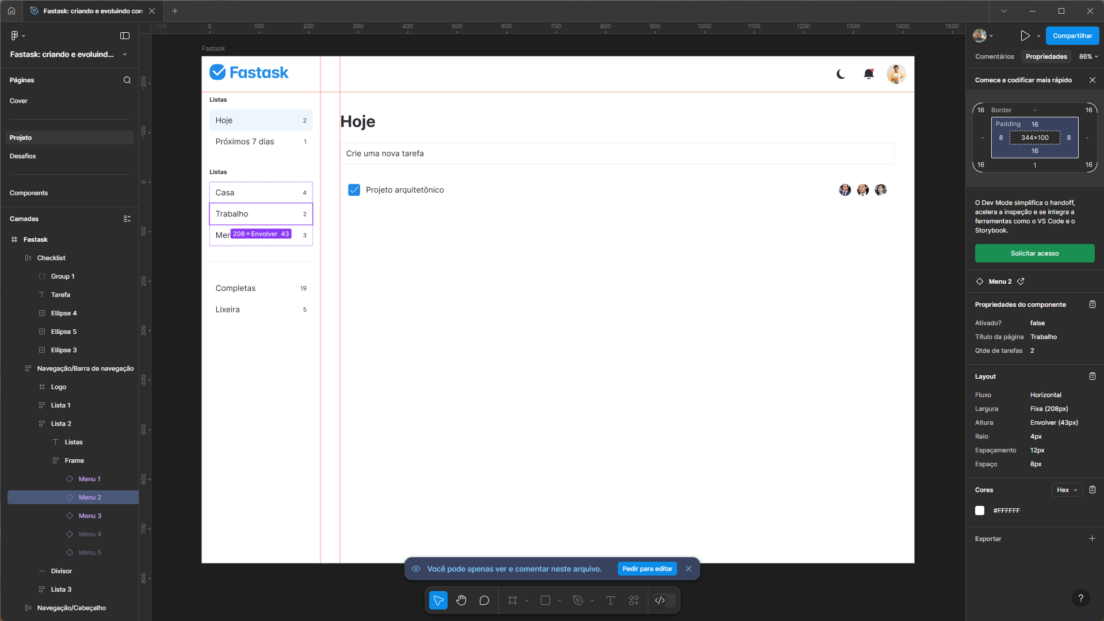The width and height of the screenshot is (1104, 621).
Task: Click the Fastask logo on canvas
Action: (249, 73)
